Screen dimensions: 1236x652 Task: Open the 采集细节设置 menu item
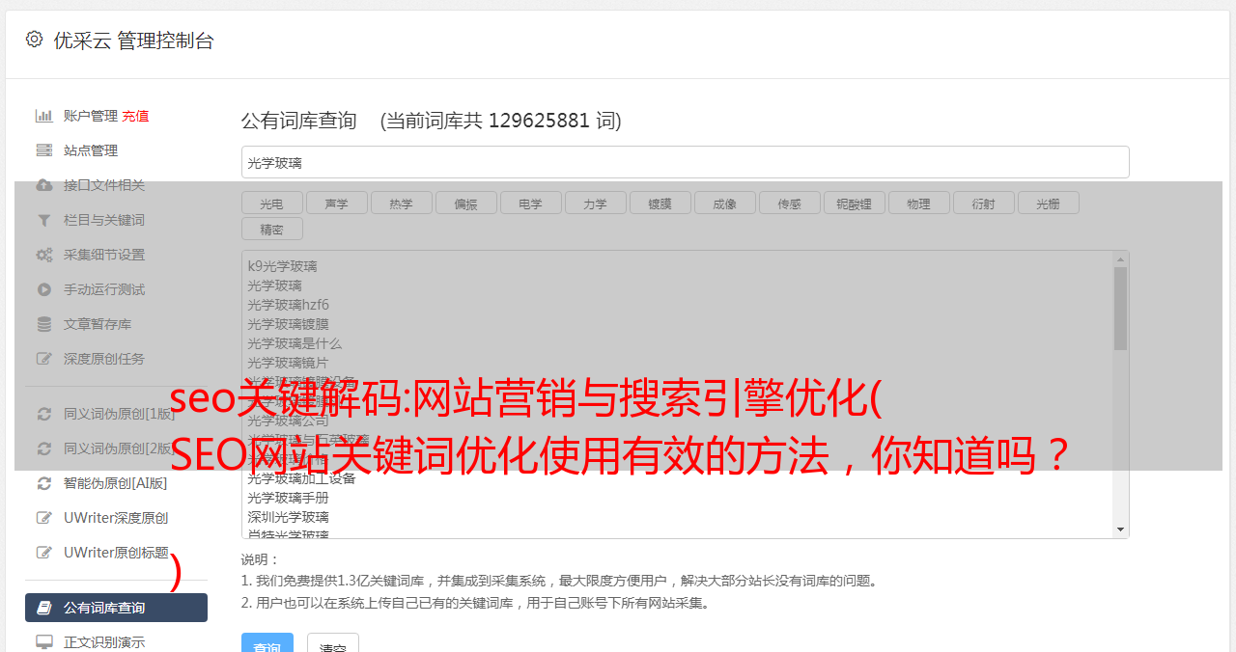[104, 255]
